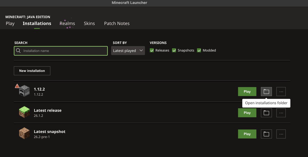Play the 1.12.2 installation
The image size is (308, 157).
[247, 92]
